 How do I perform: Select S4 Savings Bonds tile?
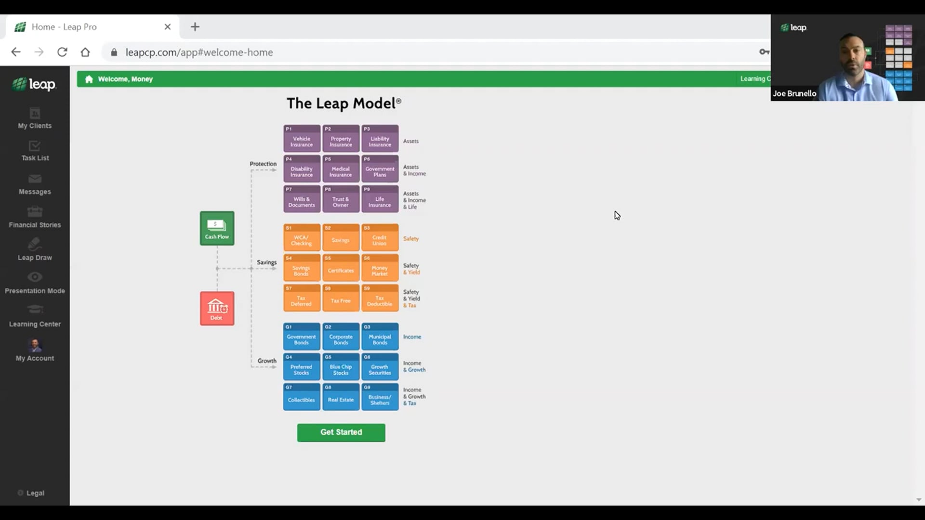302,268
